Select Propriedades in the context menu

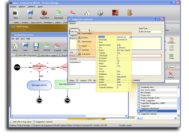(87, 34)
